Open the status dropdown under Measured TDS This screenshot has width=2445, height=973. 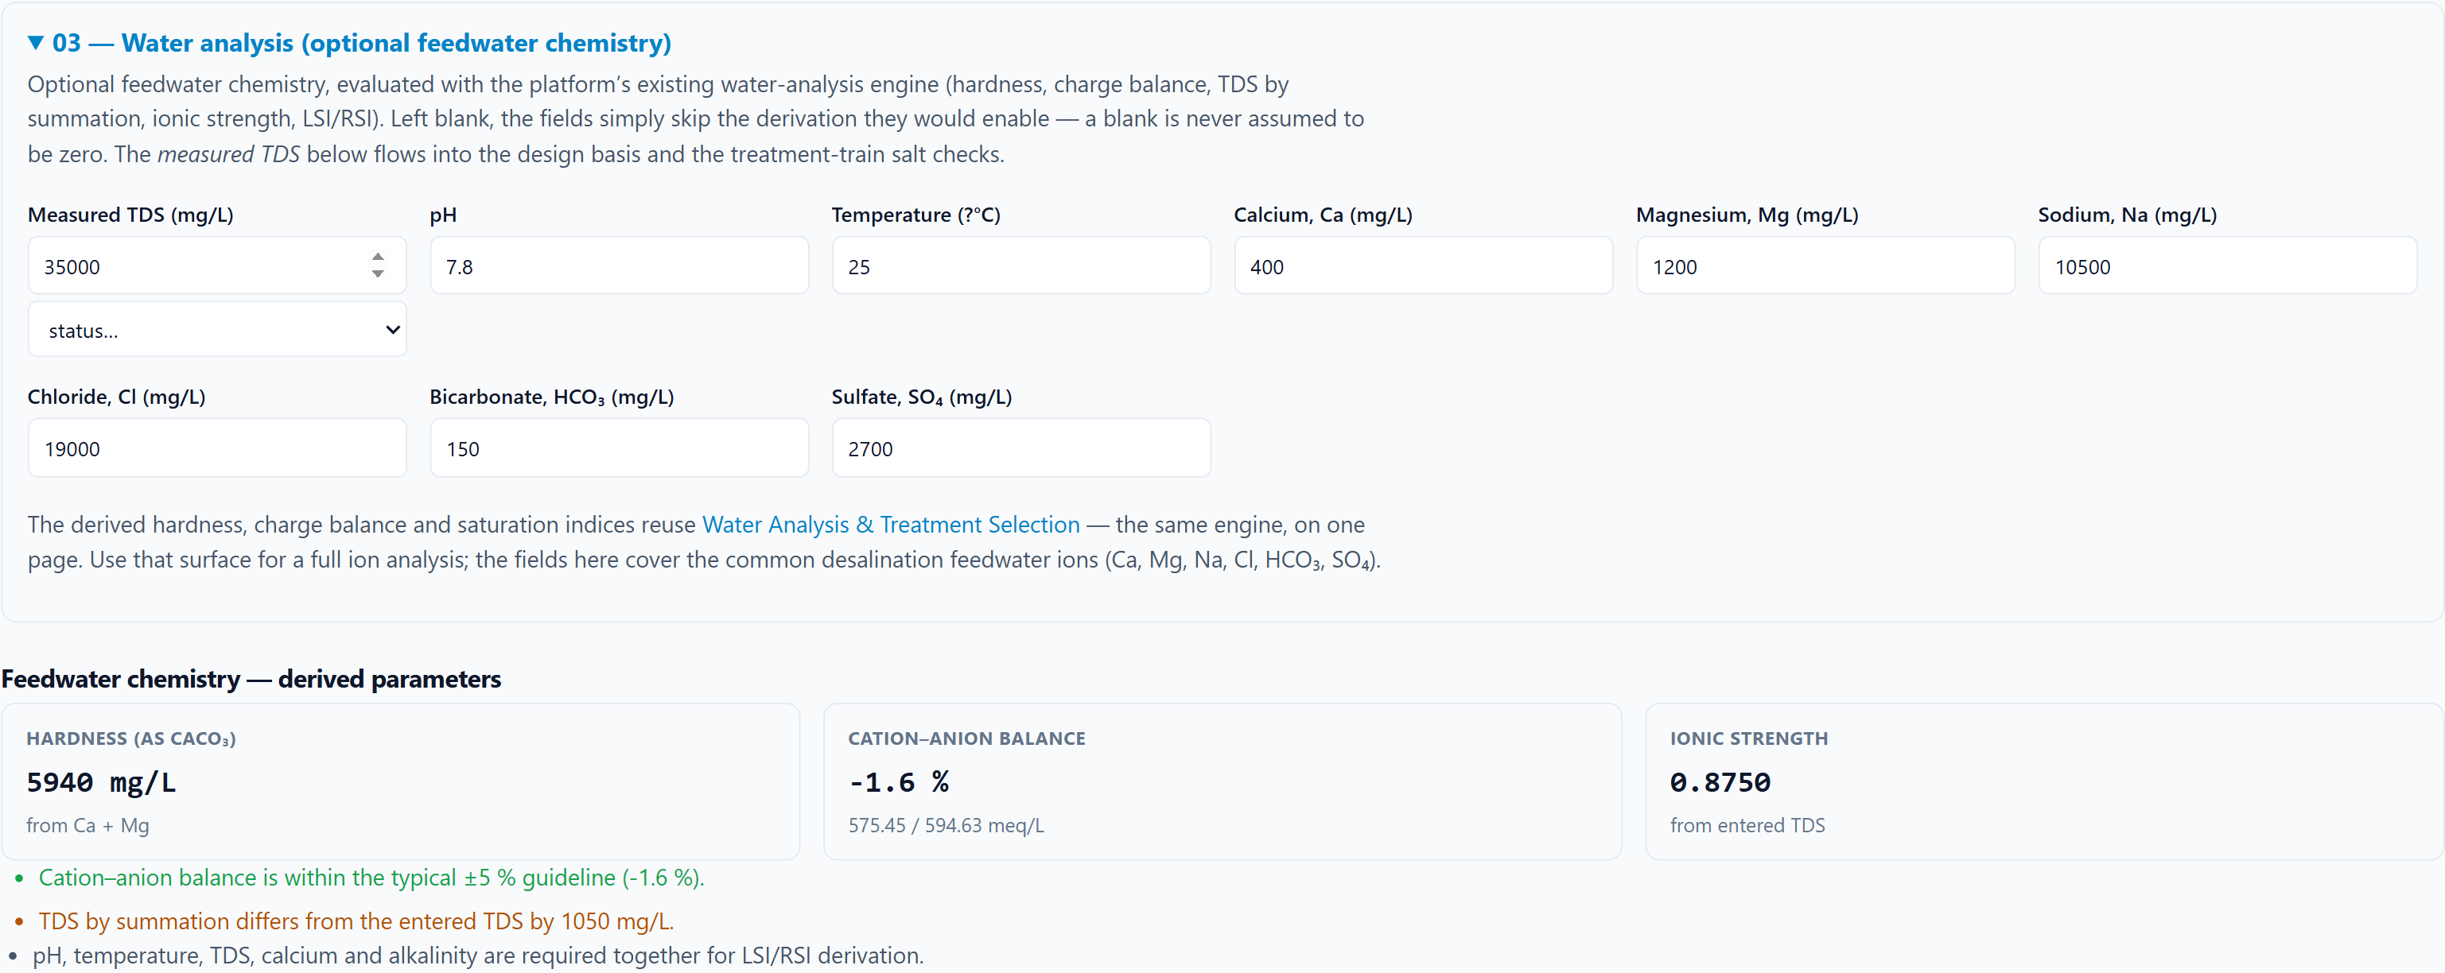[217, 330]
